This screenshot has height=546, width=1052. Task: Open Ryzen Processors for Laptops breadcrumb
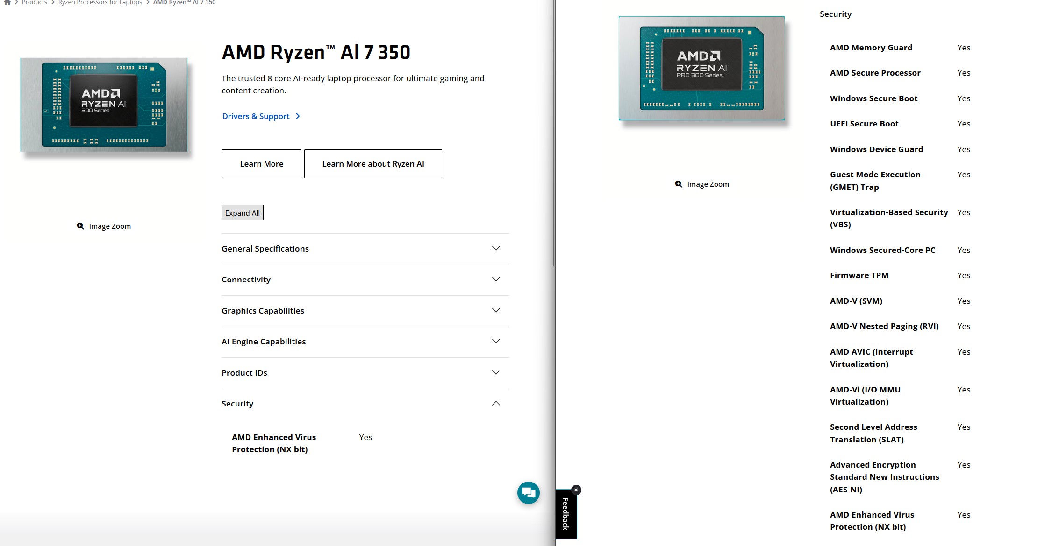(100, 2)
